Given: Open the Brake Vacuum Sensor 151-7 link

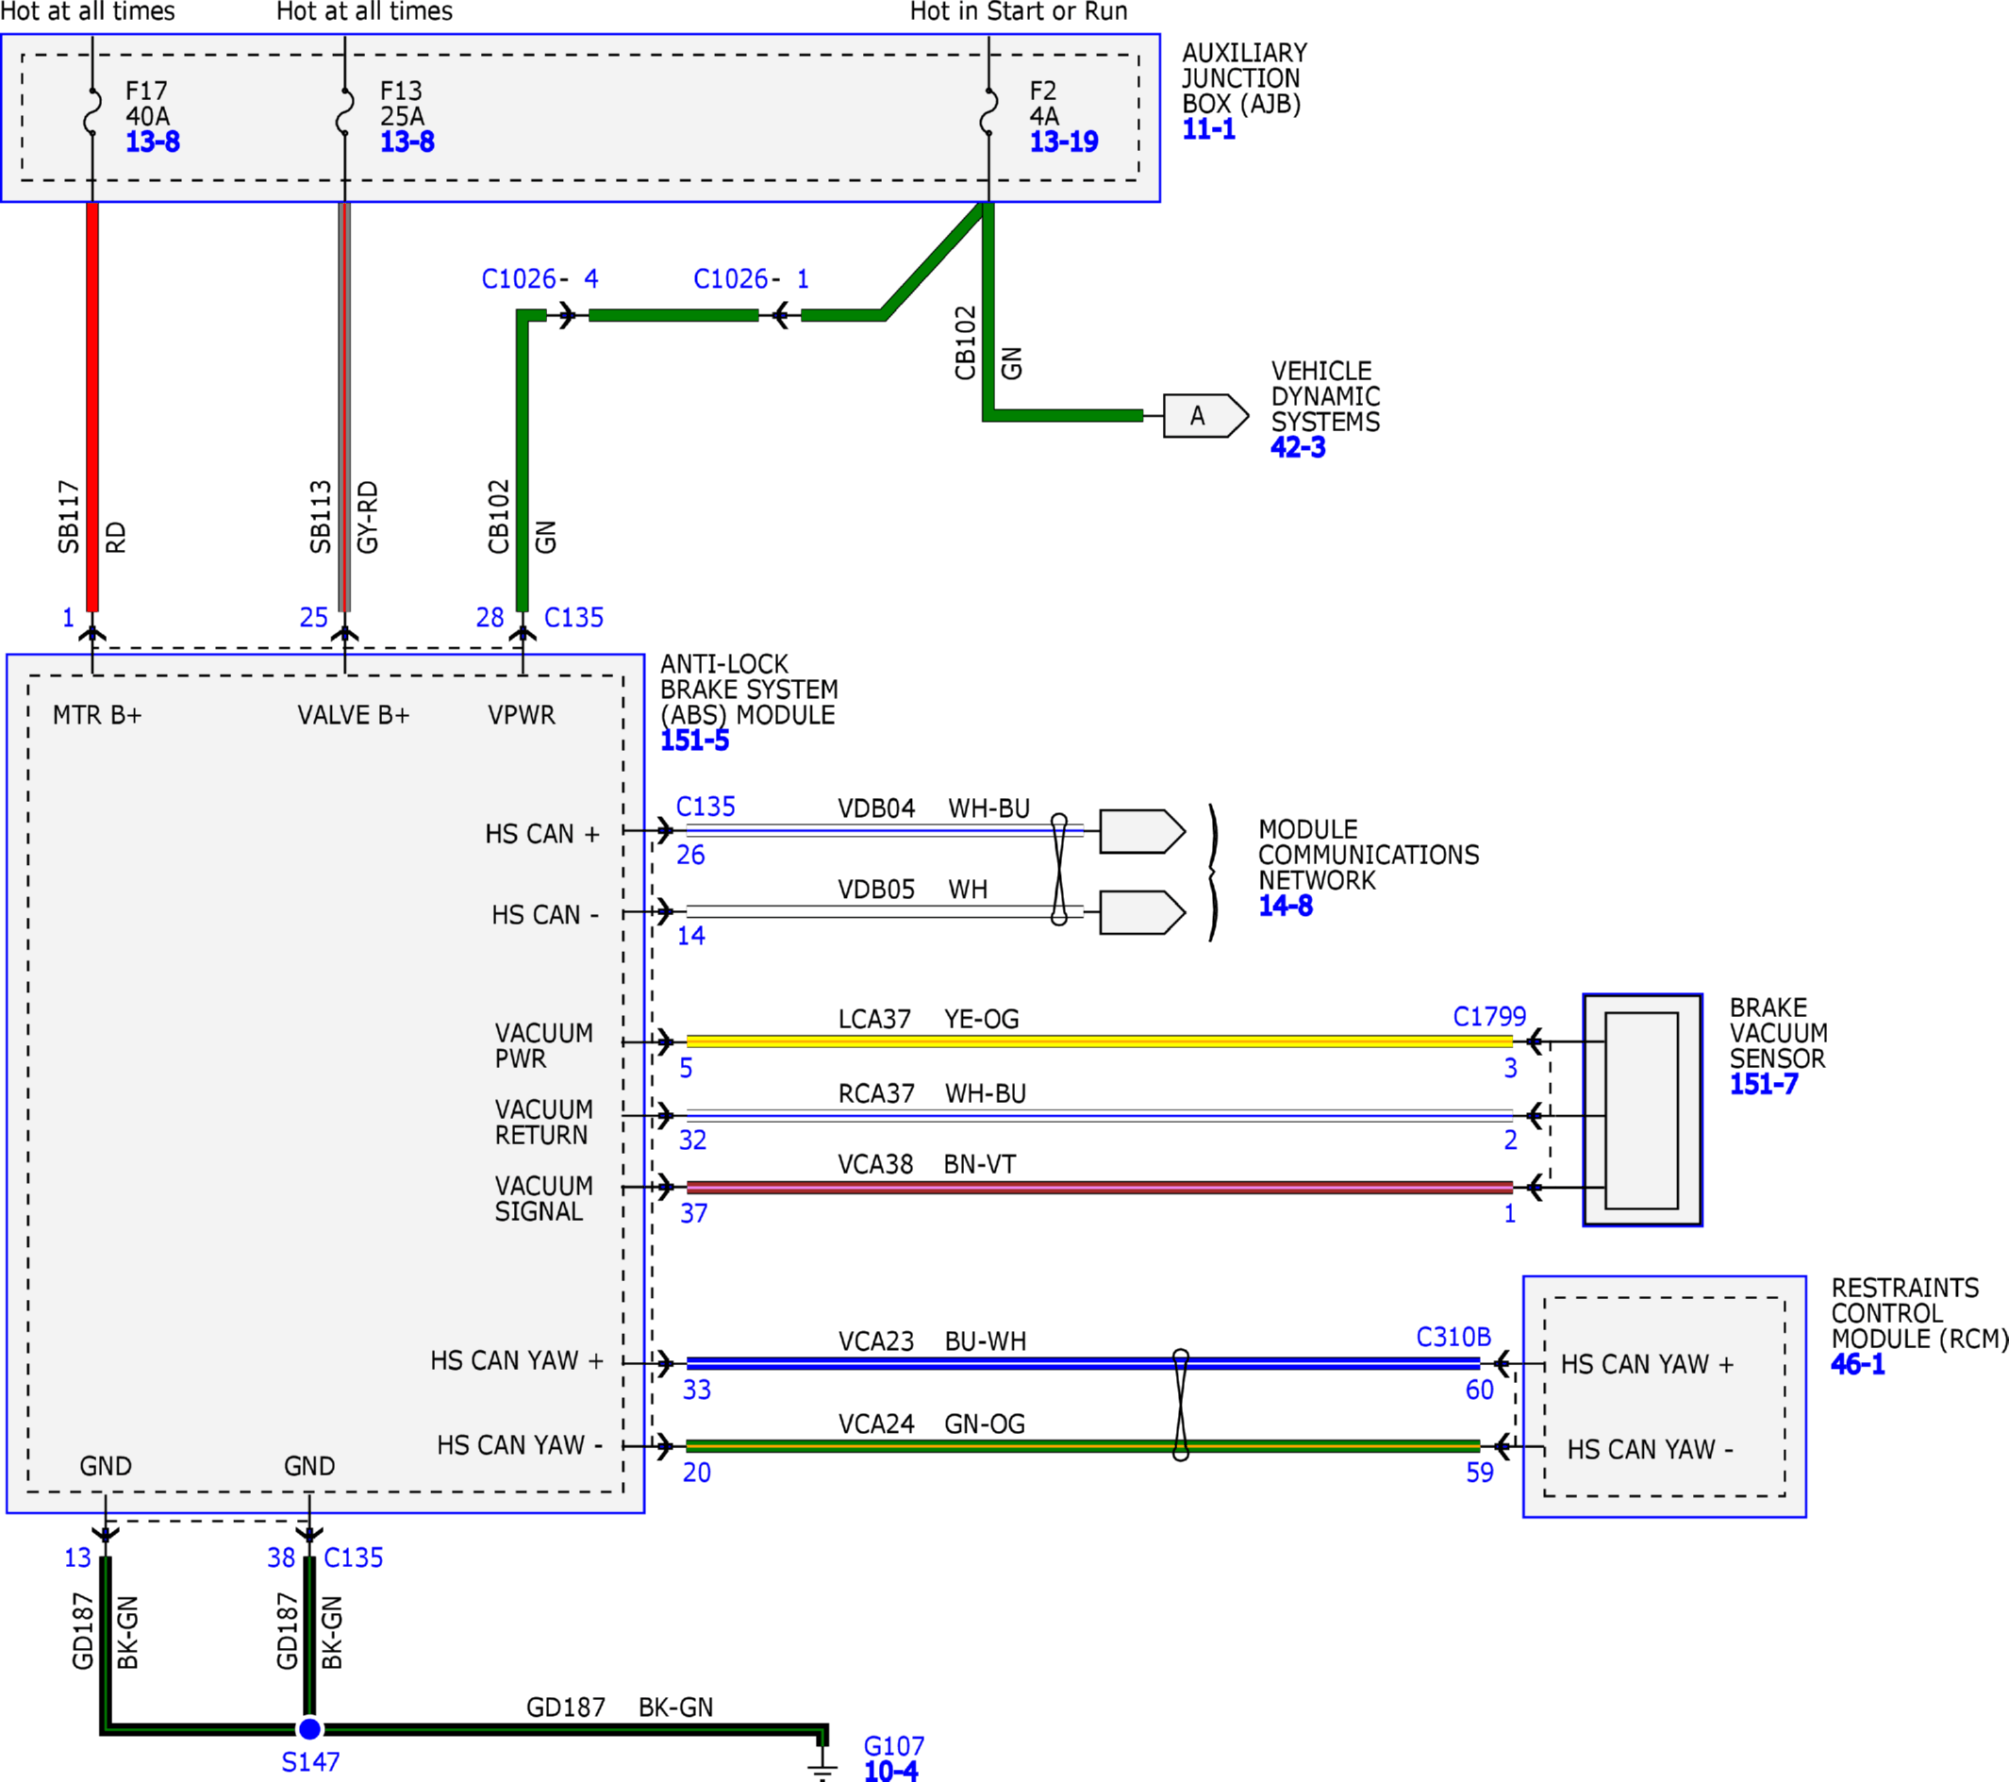Looking at the screenshot, I should pos(1763,1084).
